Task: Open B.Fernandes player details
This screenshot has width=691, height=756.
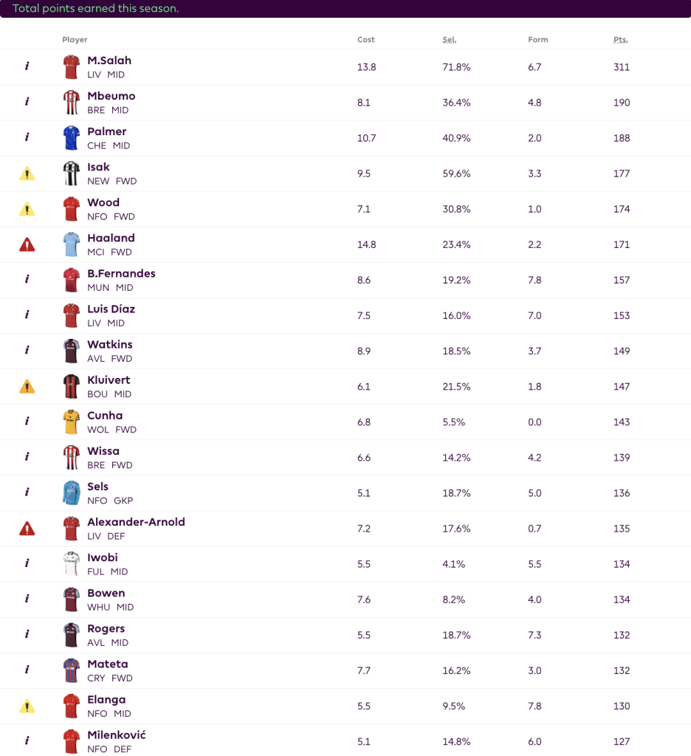Action: coord(121,273)
